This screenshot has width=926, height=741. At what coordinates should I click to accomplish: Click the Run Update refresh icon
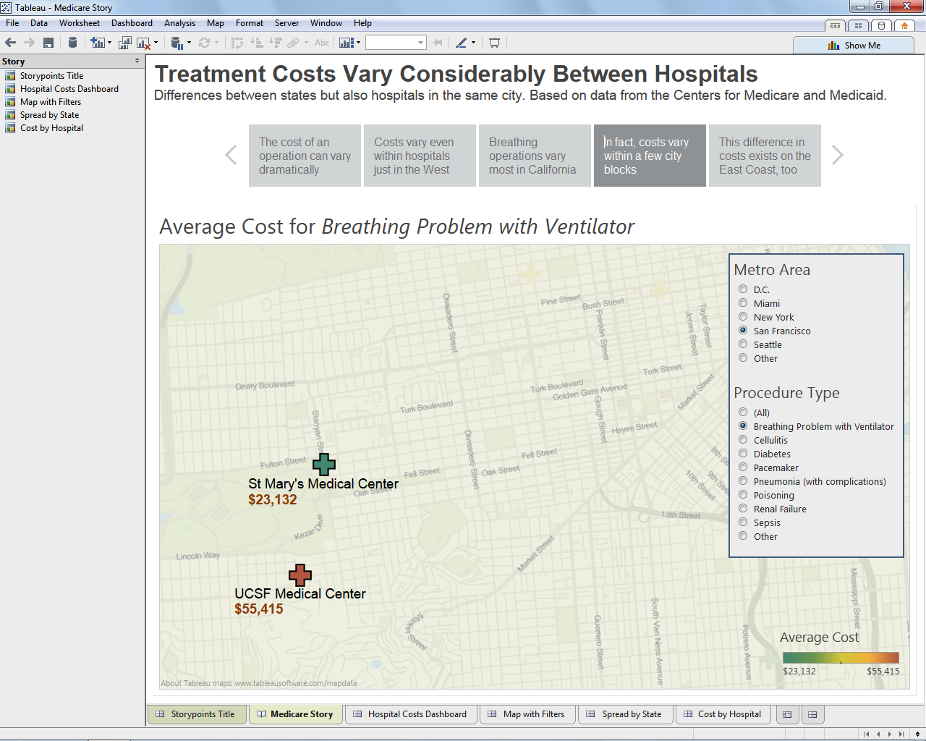(x=205, y=43)
